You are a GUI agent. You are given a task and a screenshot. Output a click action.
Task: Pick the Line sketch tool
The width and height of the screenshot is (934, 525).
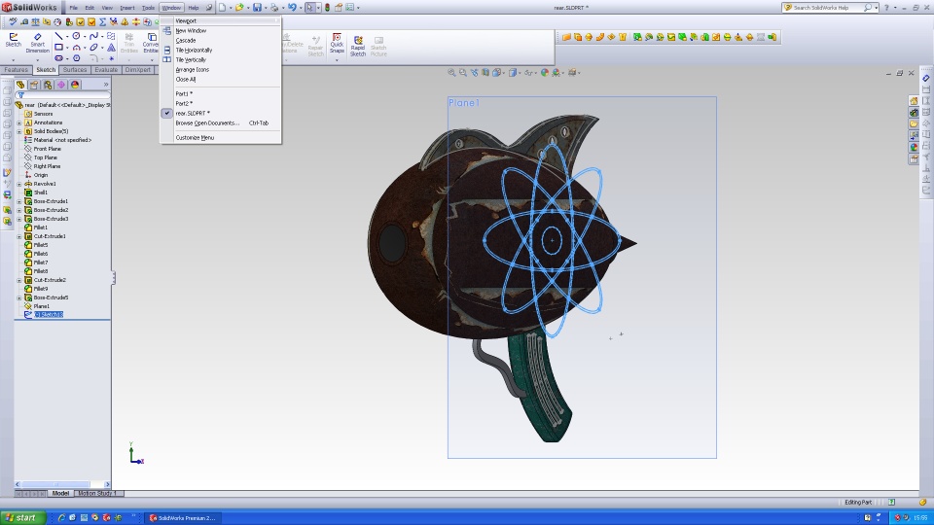click(x=58, y=36)
